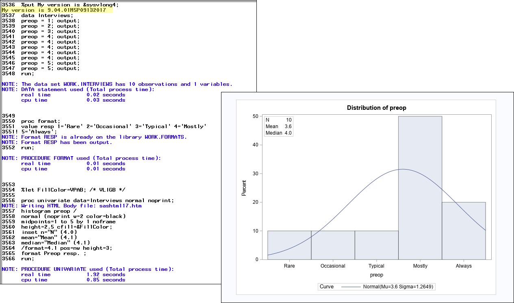Click the highlighted SAS version log line
The width and height of the screenshot is (514, 303).
click(x=57, y=10)
